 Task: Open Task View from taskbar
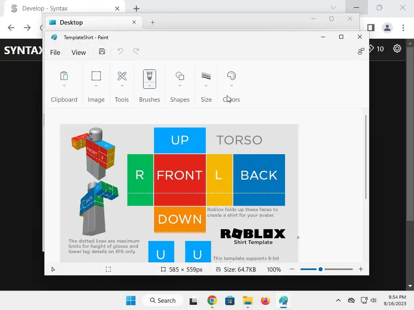193,301
